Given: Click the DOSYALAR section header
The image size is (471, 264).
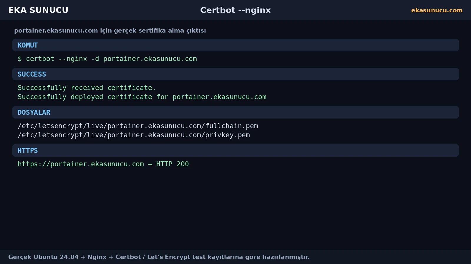Looking at the screenshot, I should pyautogui.click(x=235, y=112).
